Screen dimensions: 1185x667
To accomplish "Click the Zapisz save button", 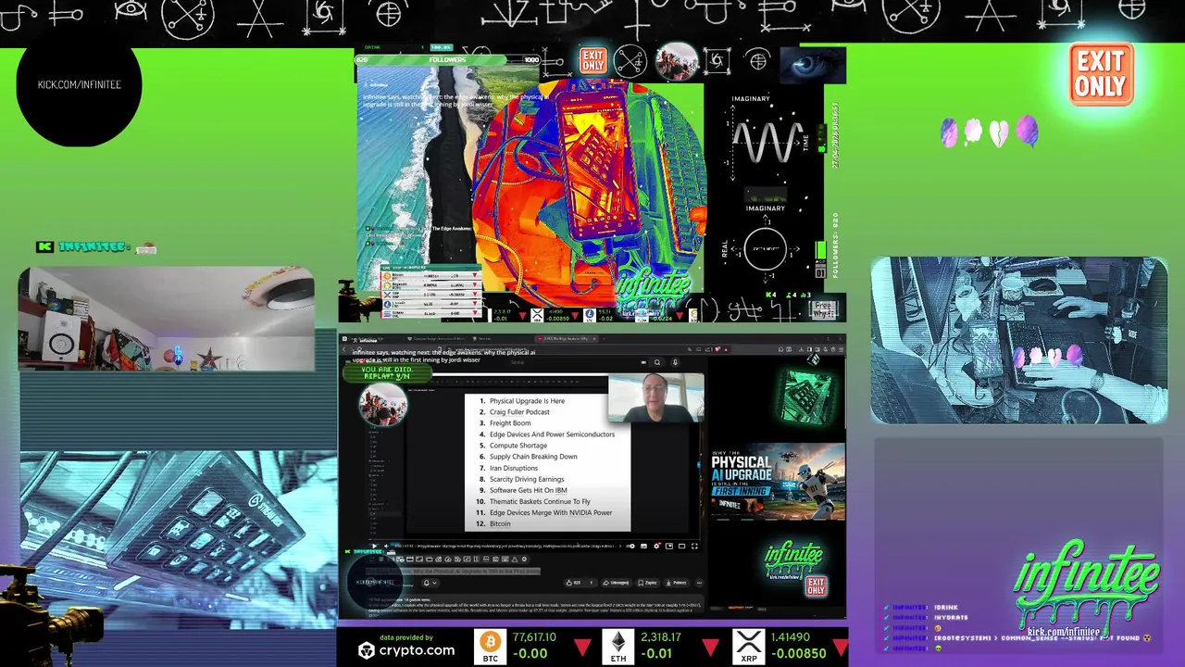I will 648,583.
